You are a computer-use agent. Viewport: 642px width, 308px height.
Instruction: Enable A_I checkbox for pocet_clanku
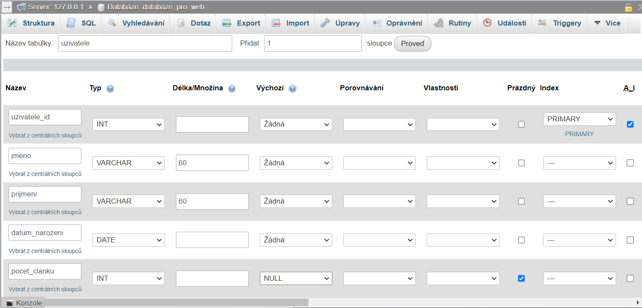[x=630, y=278]
